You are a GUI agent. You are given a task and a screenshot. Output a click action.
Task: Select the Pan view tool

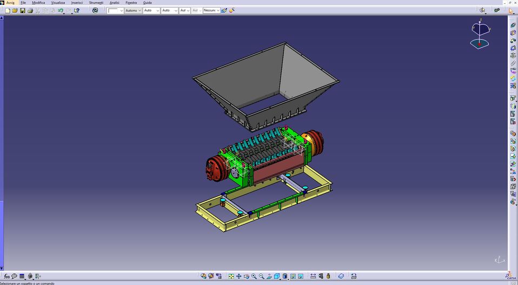coord(238,276)
